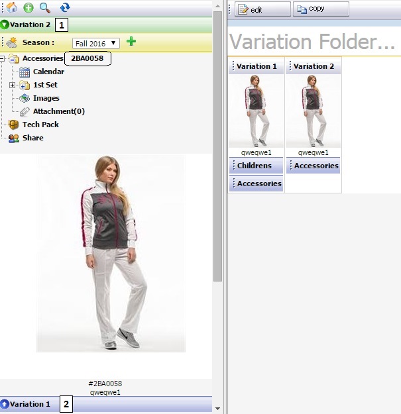The width and height of the screenshot is (401, 414).
Task: Open the Images tree item
Action: [46, 98]
